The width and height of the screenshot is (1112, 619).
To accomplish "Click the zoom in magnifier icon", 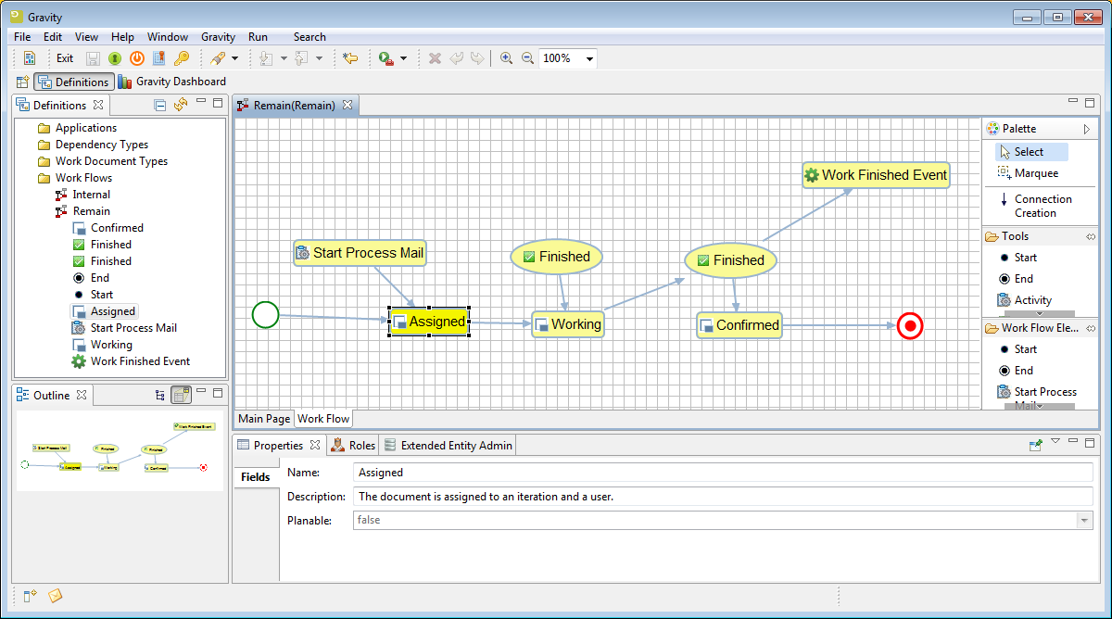I will [x=506, y=58].
